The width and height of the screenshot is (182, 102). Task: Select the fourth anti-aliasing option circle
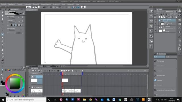click(x=20, y=25)
